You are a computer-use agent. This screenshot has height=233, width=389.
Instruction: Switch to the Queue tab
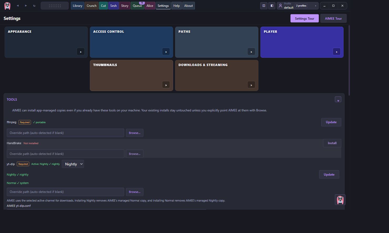point(137,6)
